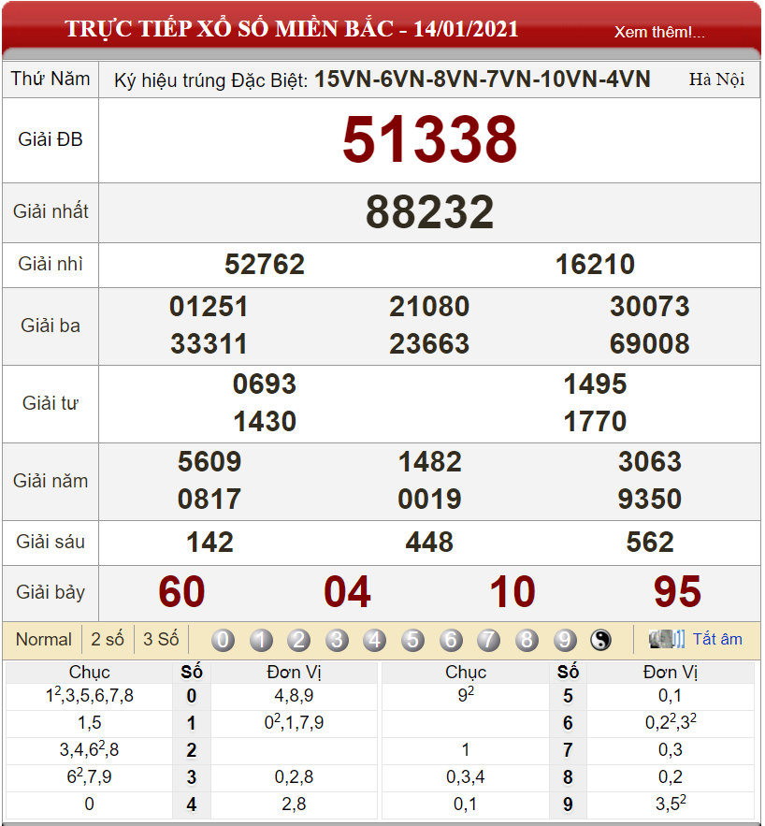Click the Giải năm row label
This screenshot has width=765, height=826.
tap(51, 481)
